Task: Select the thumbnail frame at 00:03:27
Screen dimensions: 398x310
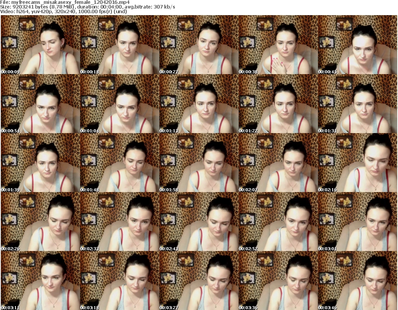Action: [199, 281]
